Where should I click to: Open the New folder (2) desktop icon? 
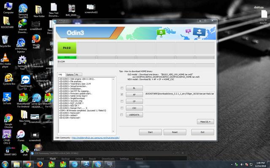coord(24,118)
